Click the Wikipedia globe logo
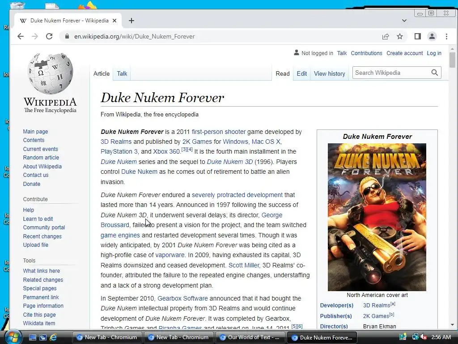458x344 pixels. coord(50,73)
